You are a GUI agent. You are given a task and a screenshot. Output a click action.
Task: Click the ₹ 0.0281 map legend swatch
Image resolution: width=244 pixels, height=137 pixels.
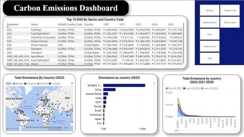pos(50,84)
